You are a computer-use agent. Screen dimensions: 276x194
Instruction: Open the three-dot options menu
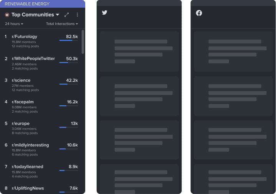click(77, 15)
